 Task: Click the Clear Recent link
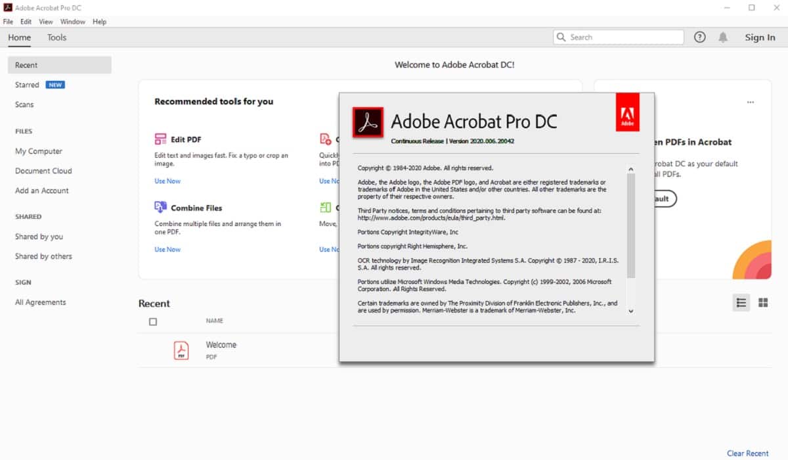(x=747, y=453)
